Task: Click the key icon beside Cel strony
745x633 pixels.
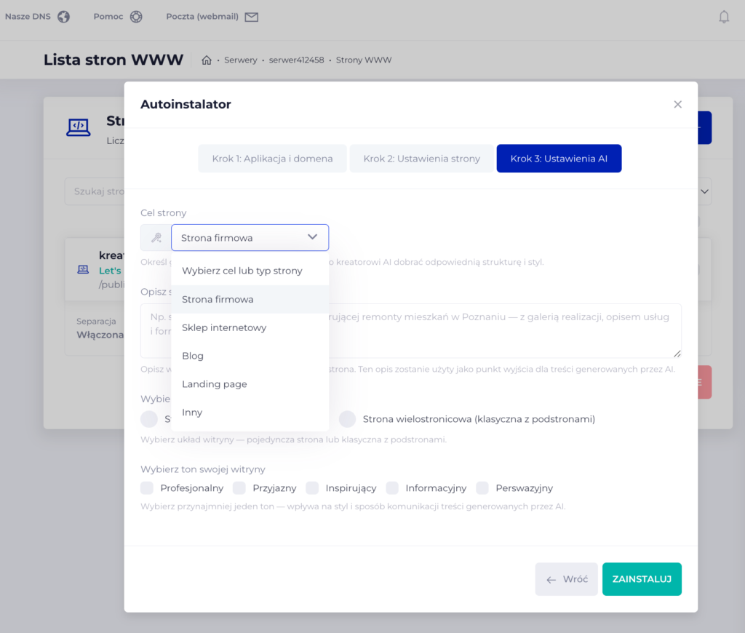Action: [156, 238]
